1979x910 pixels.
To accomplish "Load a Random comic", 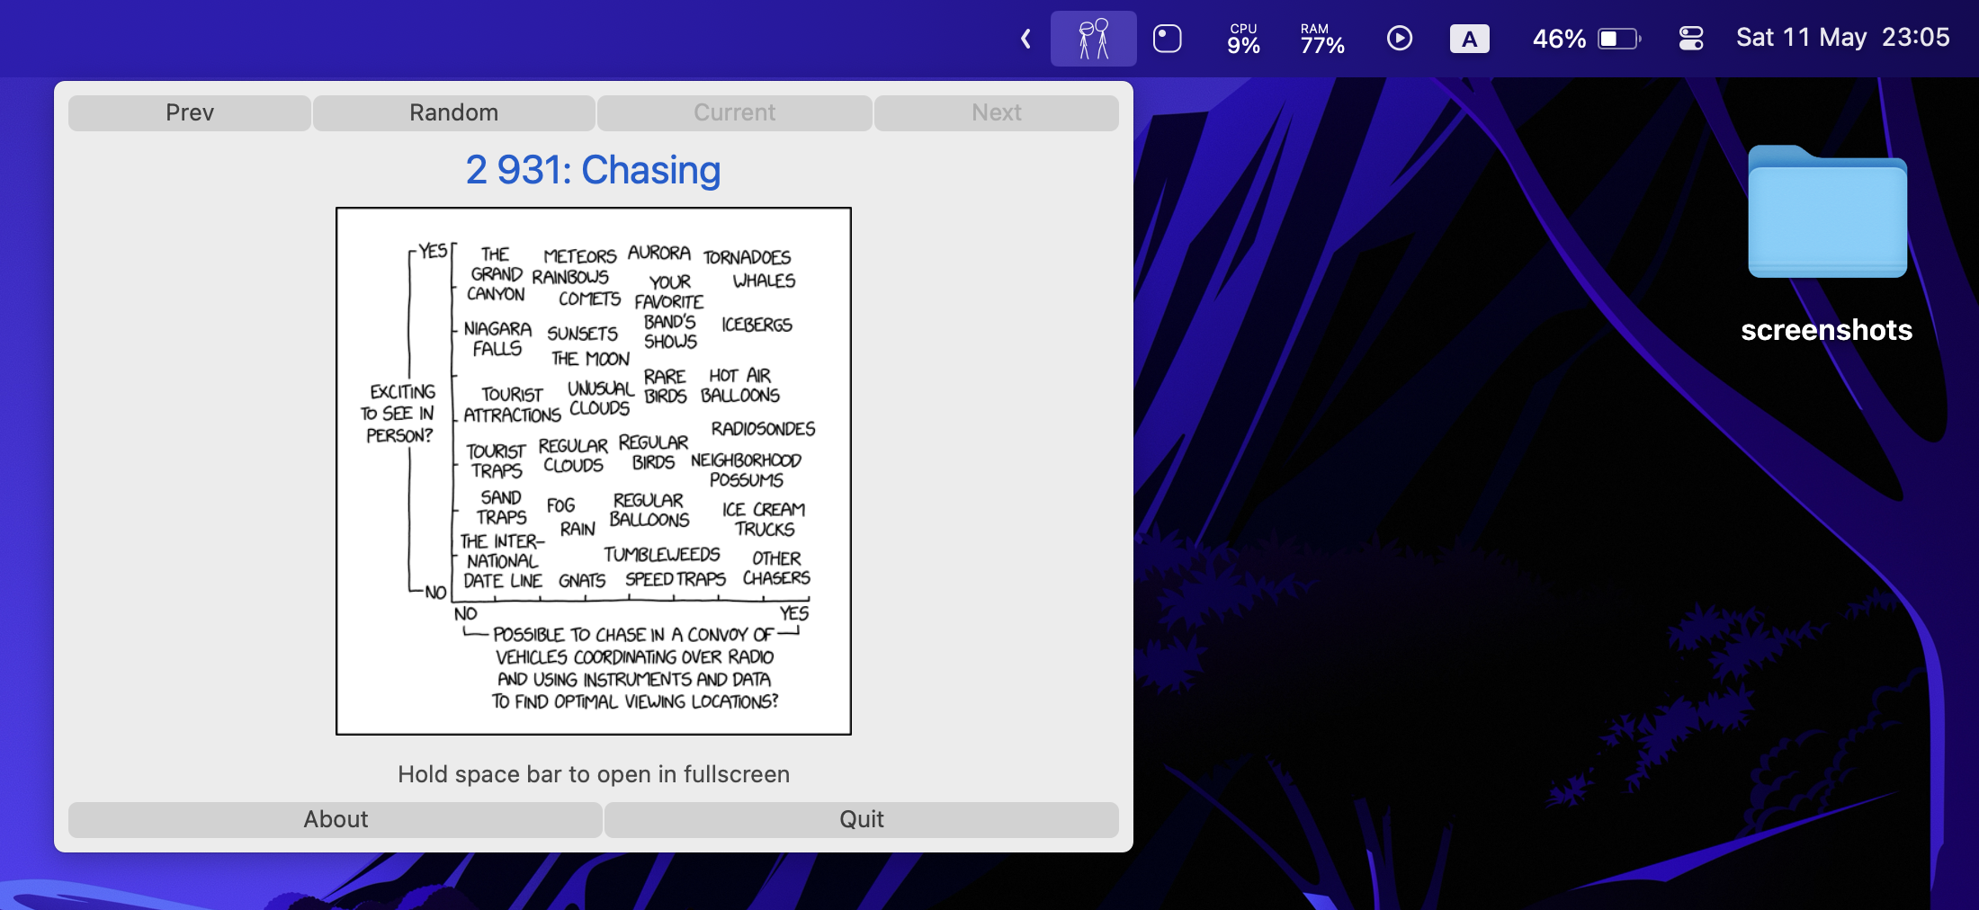I will coord(453,112).
